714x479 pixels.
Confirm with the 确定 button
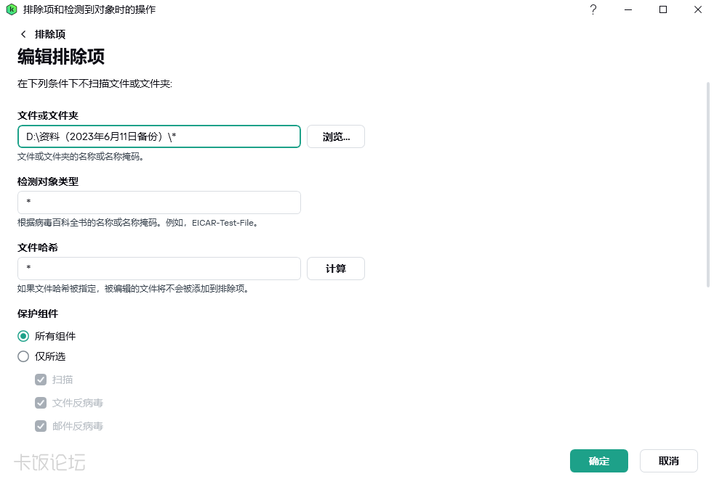[598, 461]
